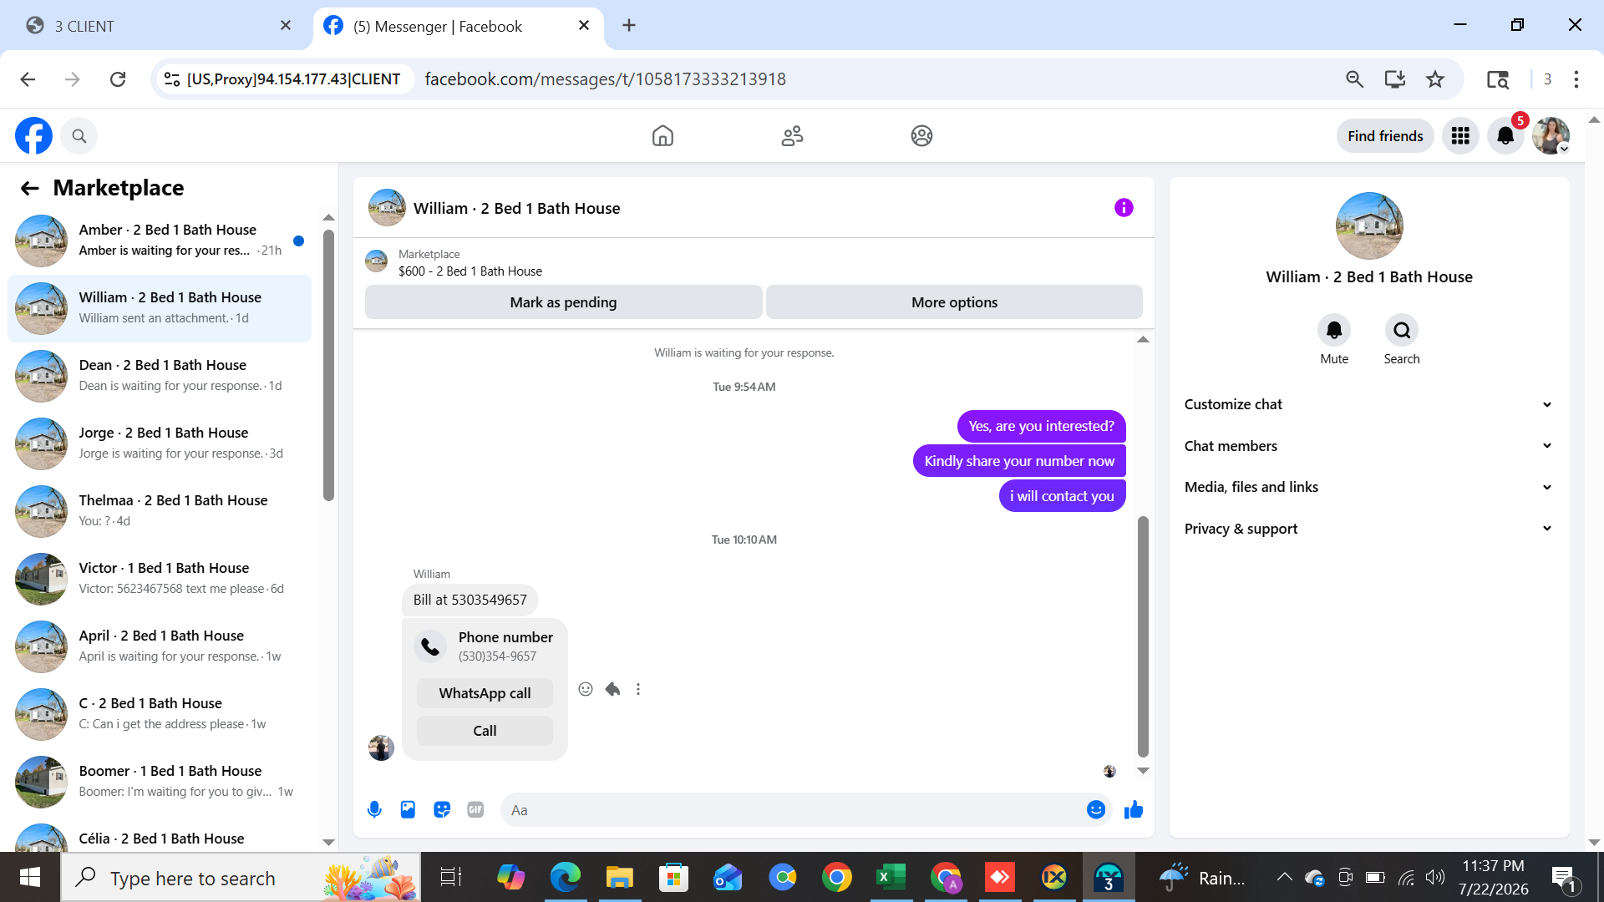Viewport: 1604px width, 902px height.
Task: Open the account profile picture menu
Action: pos(1551,135)
